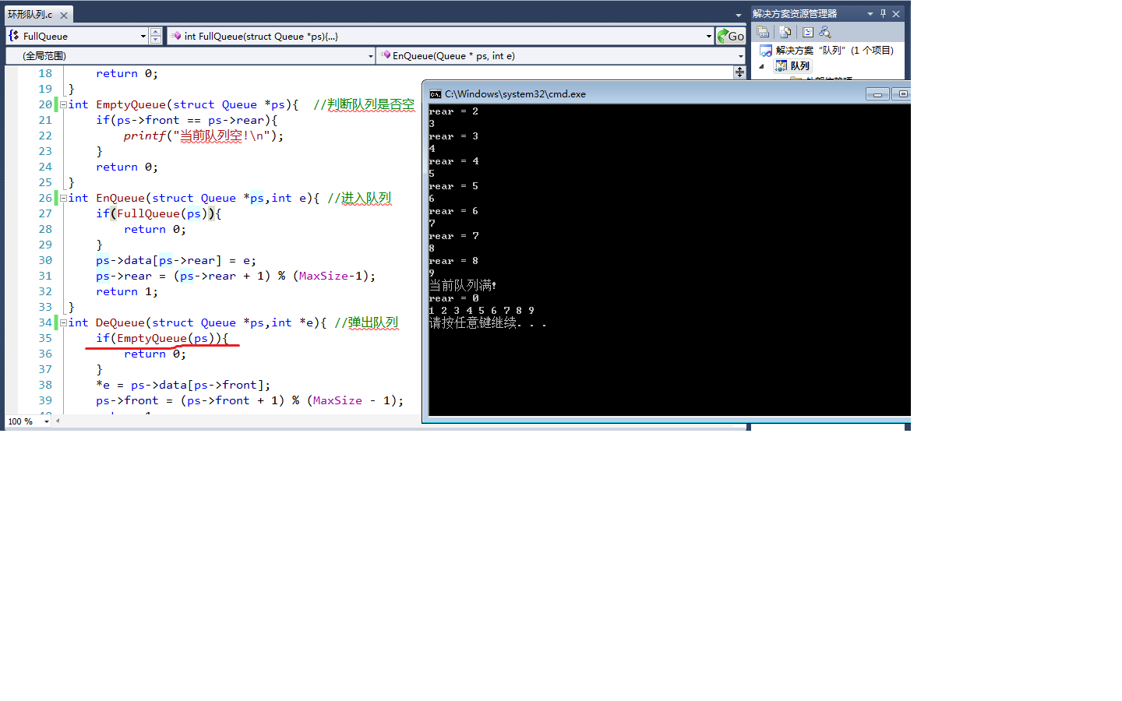The width and height of the screenshot is (1122, 701).
Task: Click the comment //进入队列
Action: 359,198
